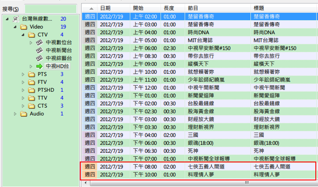Select the MIT台灣誌 program
The width and height of the screenshot is (318, 187).
[x=200, y=40]
